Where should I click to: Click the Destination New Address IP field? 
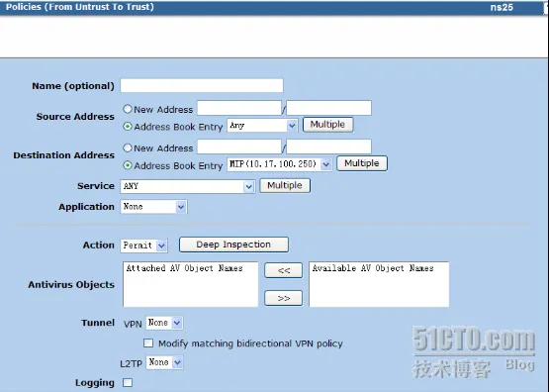click(239, 147)
